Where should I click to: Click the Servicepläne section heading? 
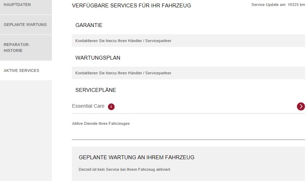click(96, 90)
